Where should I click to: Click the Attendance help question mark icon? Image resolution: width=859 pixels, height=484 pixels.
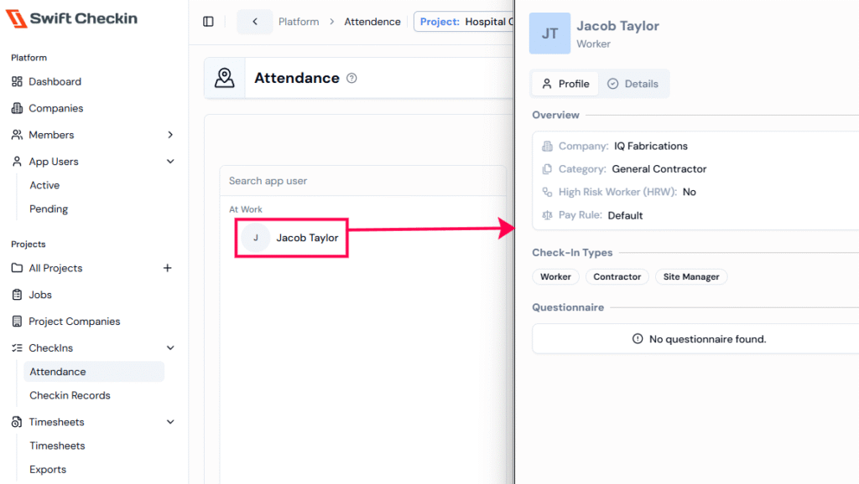351,78
